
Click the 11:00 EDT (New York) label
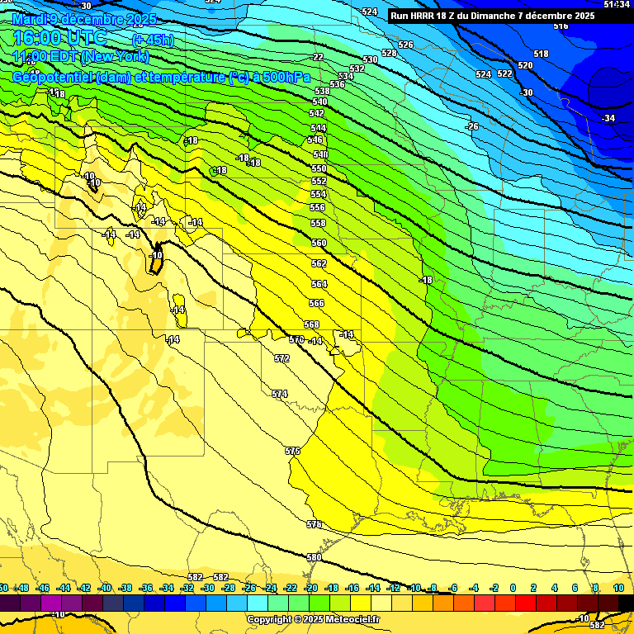80,57
